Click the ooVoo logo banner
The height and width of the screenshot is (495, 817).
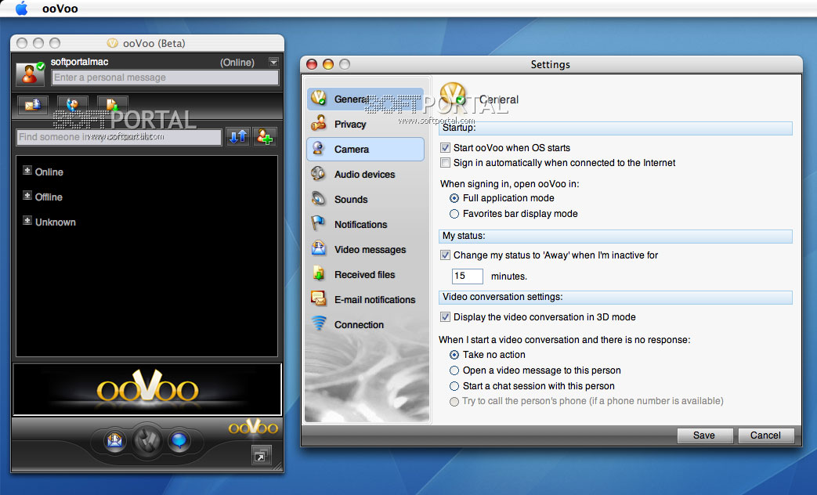click(147, 389)
